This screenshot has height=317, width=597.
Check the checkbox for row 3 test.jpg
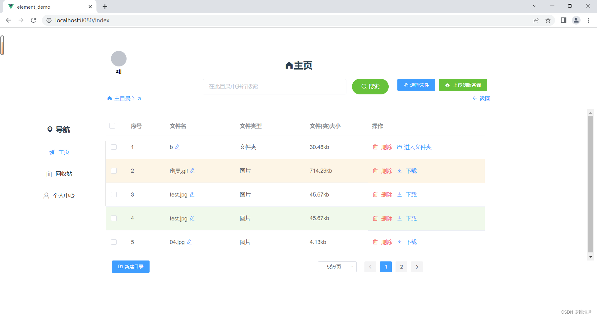click(x=114, y=194)
